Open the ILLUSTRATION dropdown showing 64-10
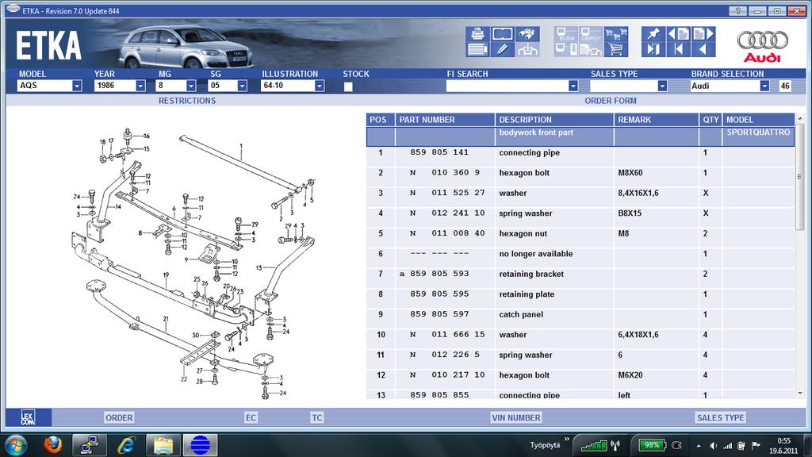Viewport: 812px width, 457px height. (319, 86)
